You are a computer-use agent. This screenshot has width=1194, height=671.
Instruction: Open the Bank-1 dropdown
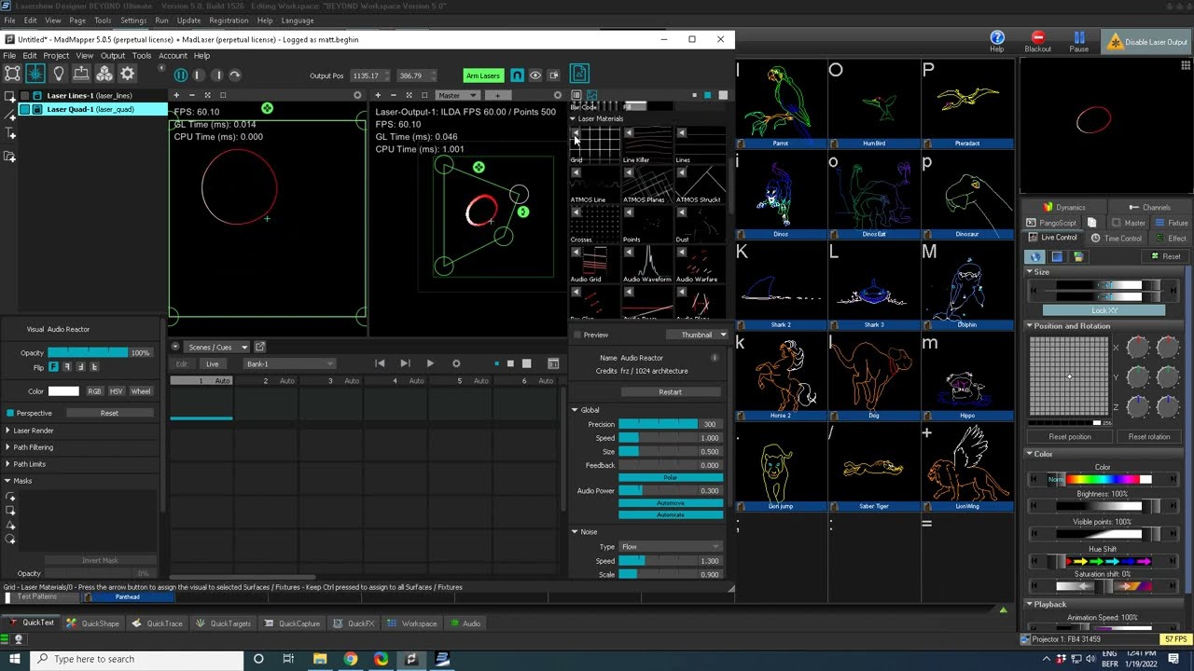click(288, 364)
